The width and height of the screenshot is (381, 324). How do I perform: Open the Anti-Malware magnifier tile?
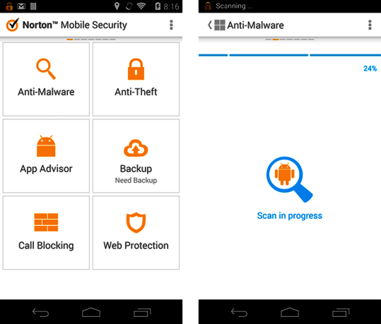tap(46, 79)
